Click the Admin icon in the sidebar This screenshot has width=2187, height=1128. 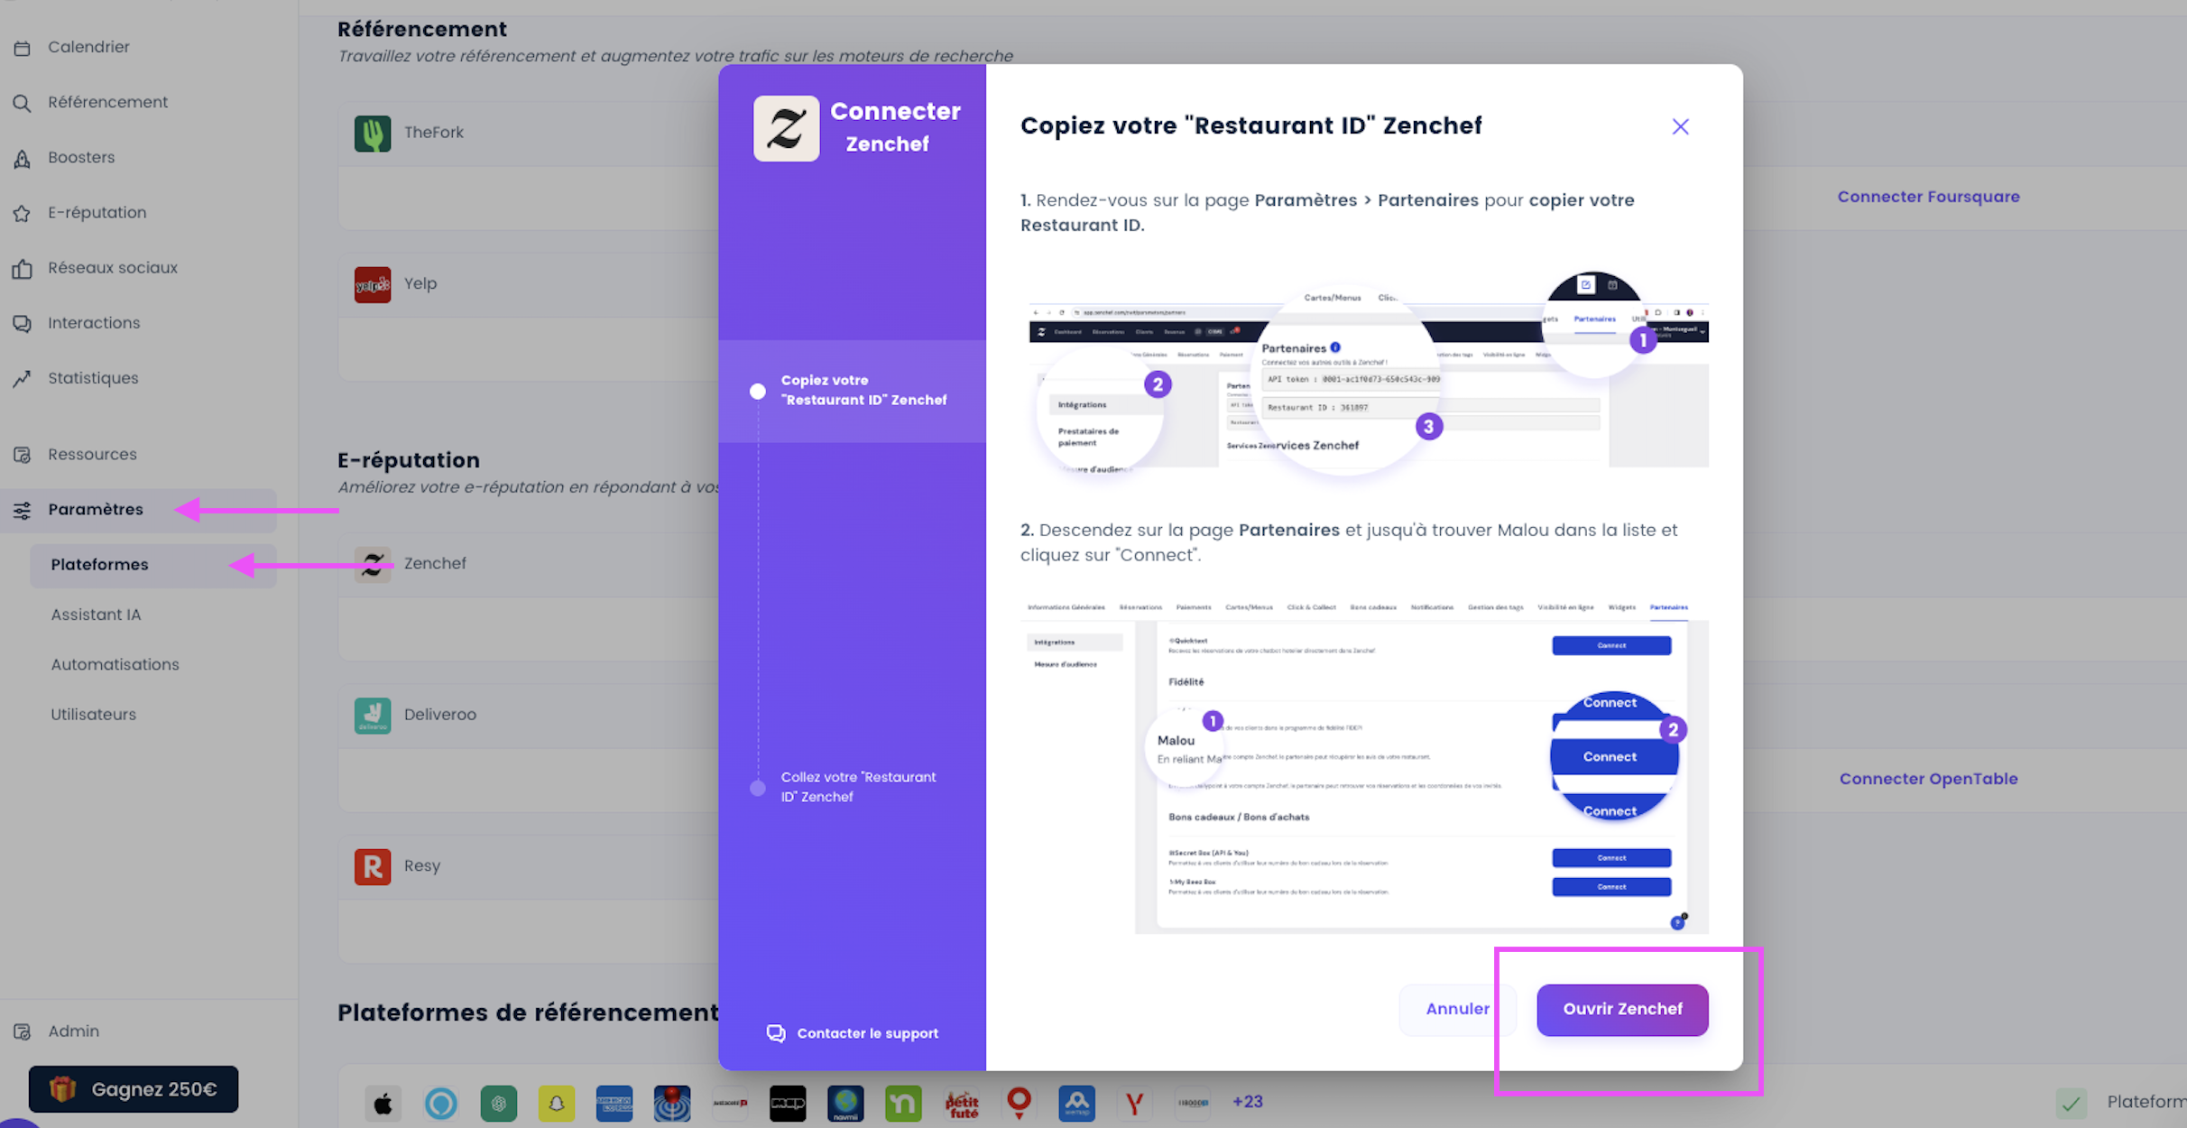(x=23, y=1031)
